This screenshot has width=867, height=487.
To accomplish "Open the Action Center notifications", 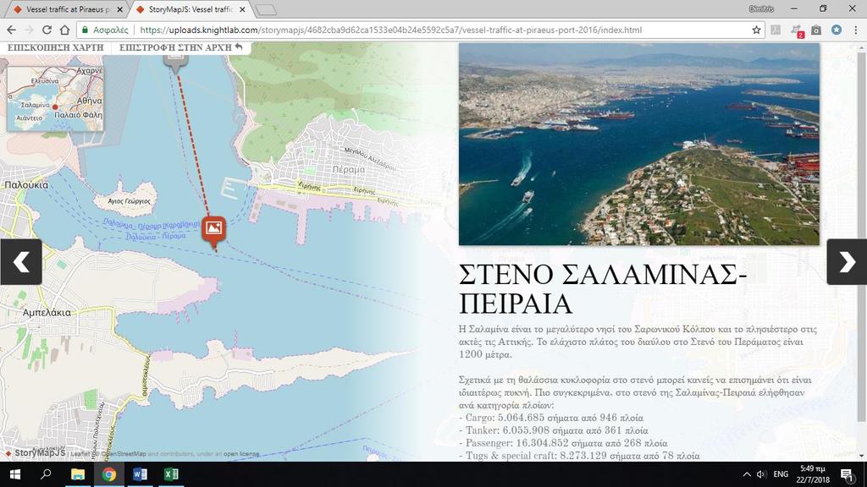I will pos(847,474).
